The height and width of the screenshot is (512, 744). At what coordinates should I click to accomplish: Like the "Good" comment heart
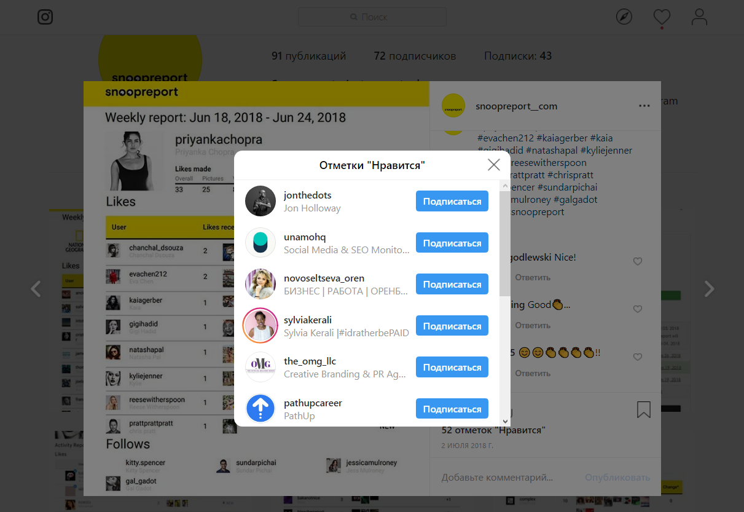[x=638, y=309]
